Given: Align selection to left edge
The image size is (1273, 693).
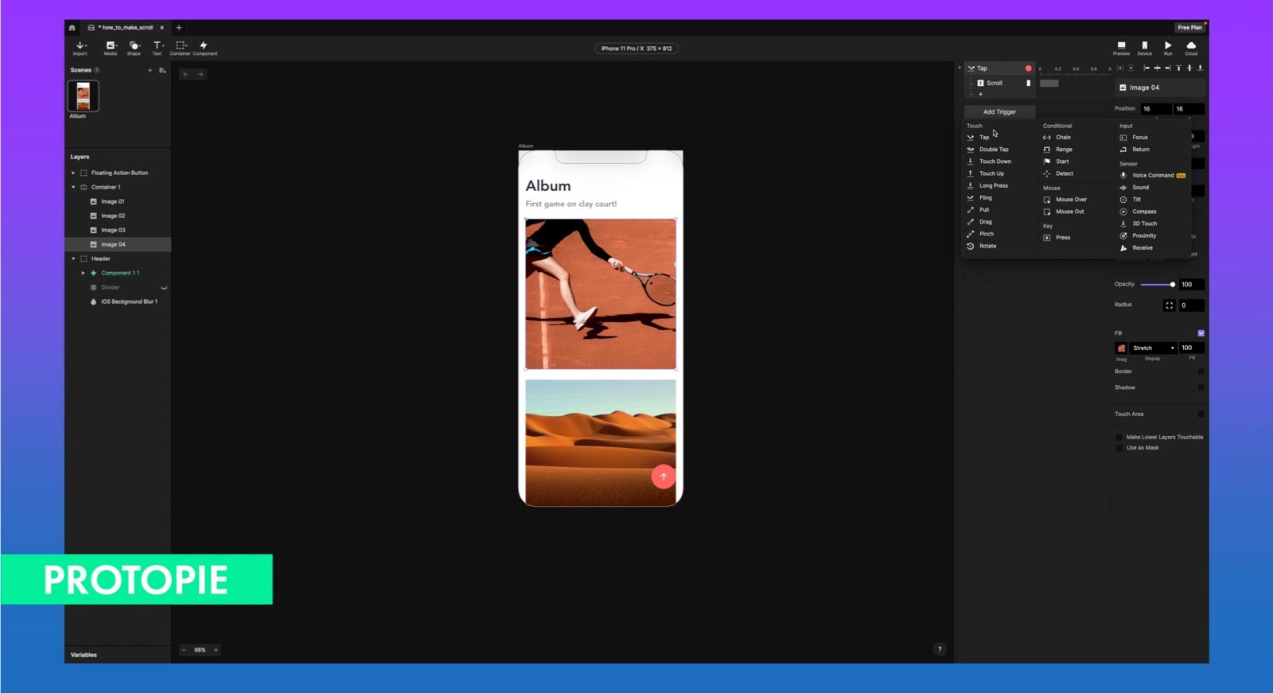Looking at the screenshot, I should click(1146, 68).
